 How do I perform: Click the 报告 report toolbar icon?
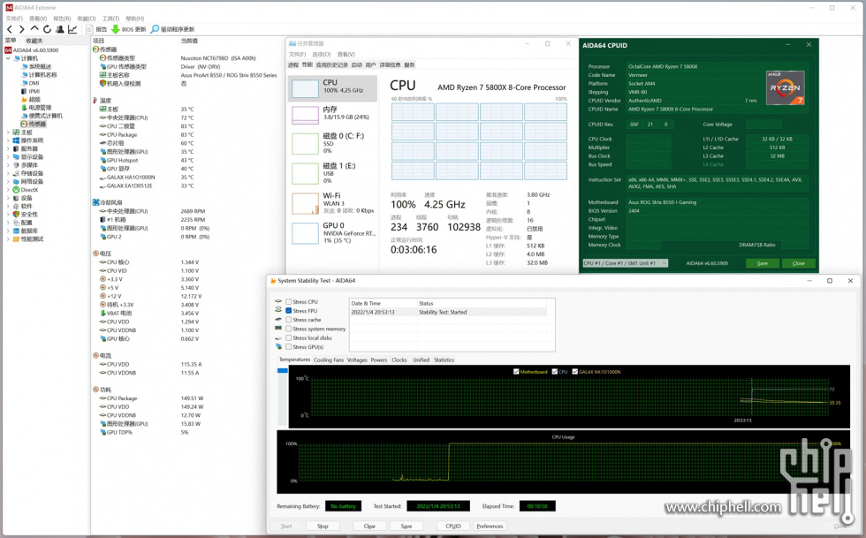coord(89,29)
